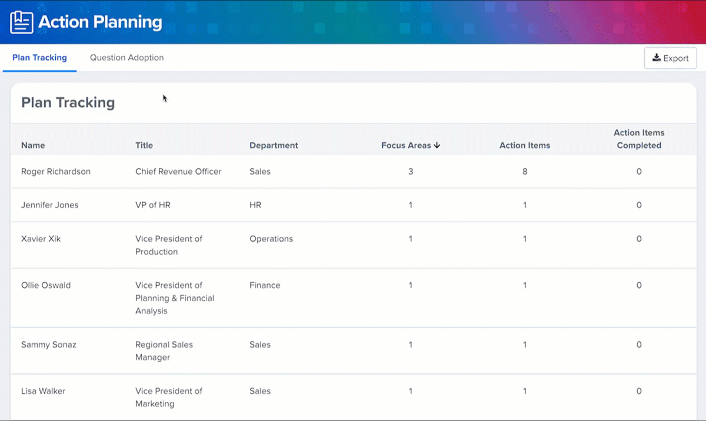
Task: Sort by Action Items Completed column header
Action: (639, 139)
